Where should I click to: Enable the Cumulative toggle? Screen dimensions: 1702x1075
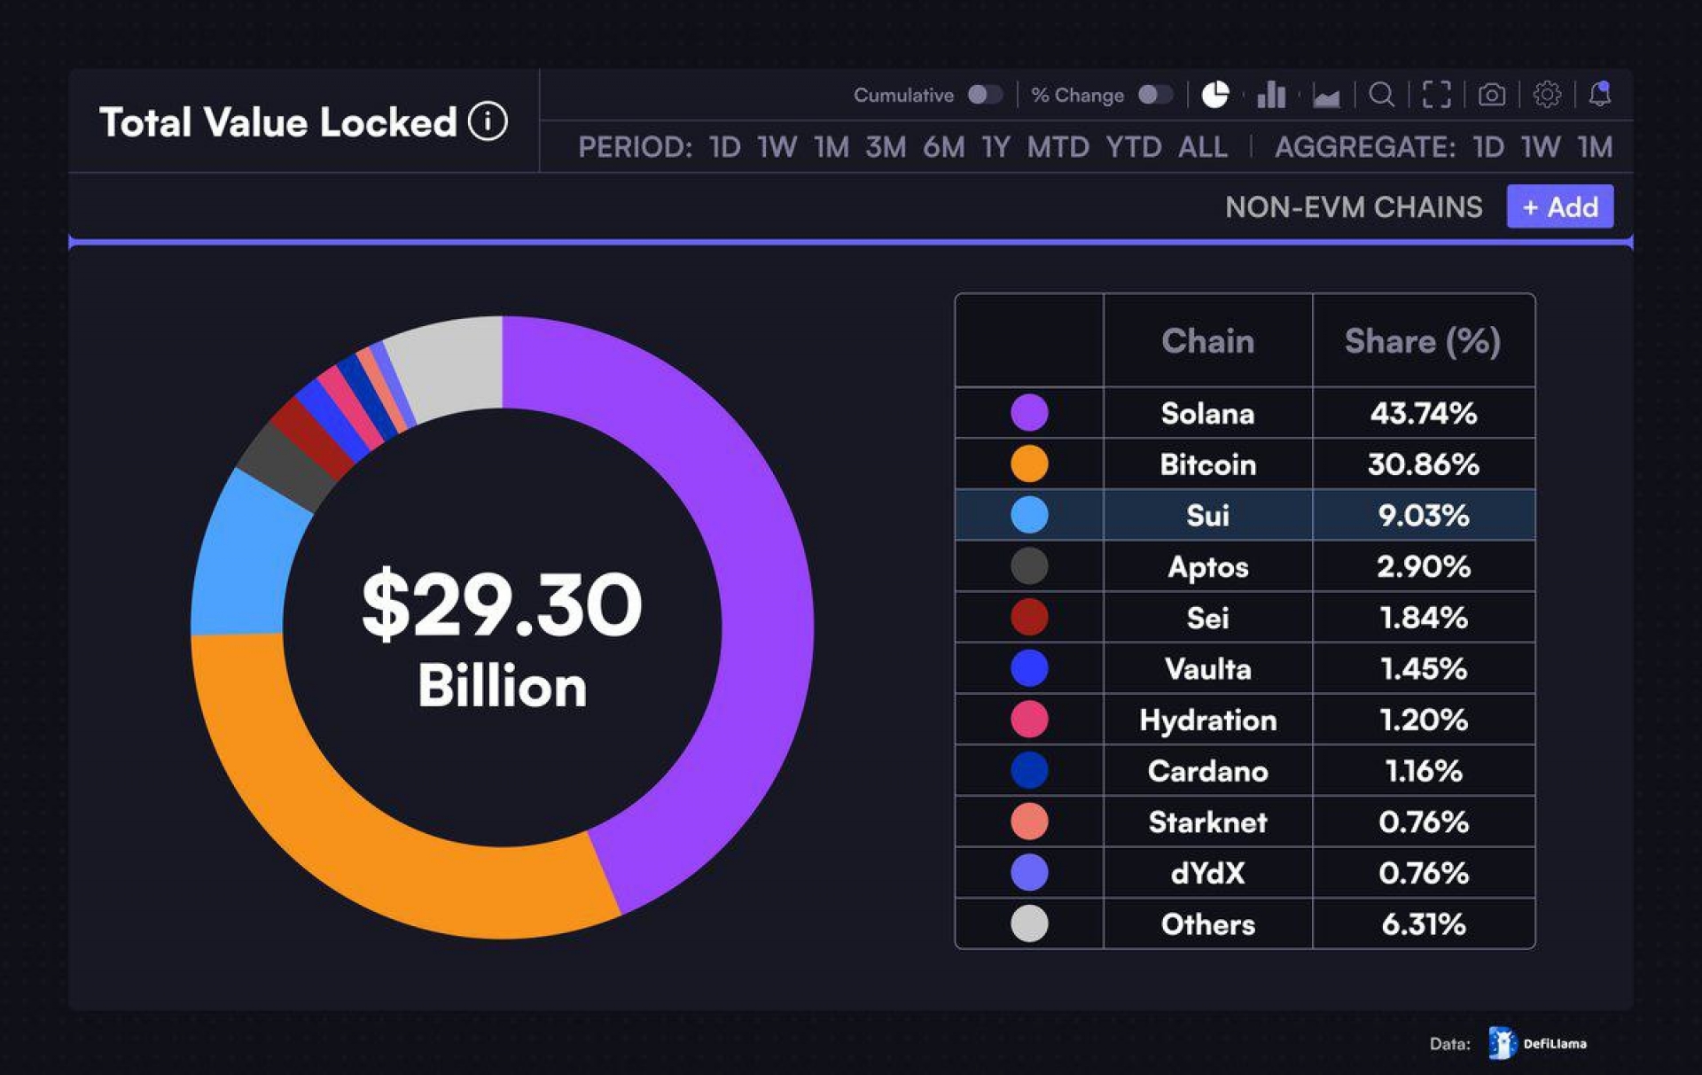pyautogui.click(x=984, y=95)
